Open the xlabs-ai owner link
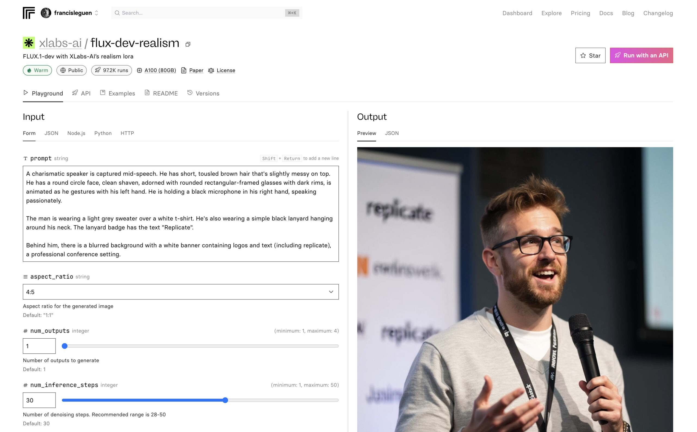Screen dimensions: 697x432 pyautogui.click(x=60, y=43)
